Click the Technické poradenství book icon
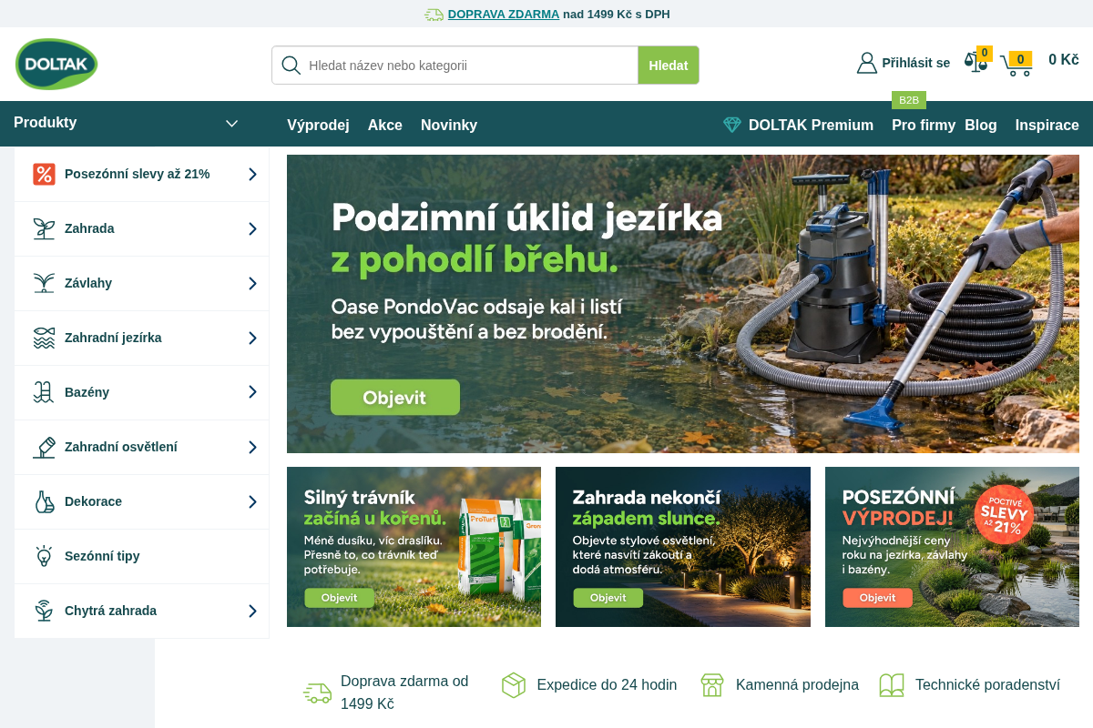Screen dimensions: 1093x728 892,685
